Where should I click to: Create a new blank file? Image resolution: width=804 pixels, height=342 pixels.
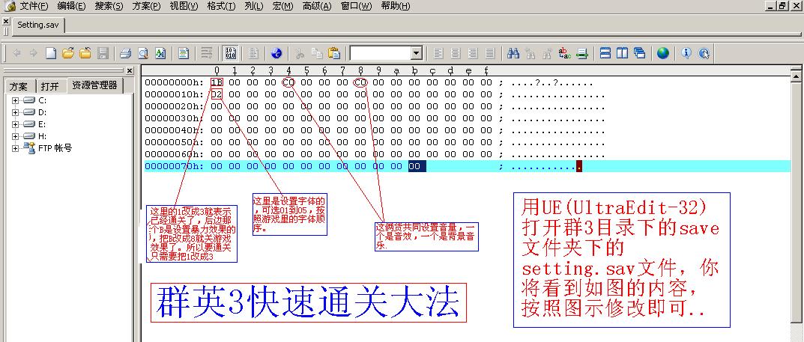(x=51, y=53)
